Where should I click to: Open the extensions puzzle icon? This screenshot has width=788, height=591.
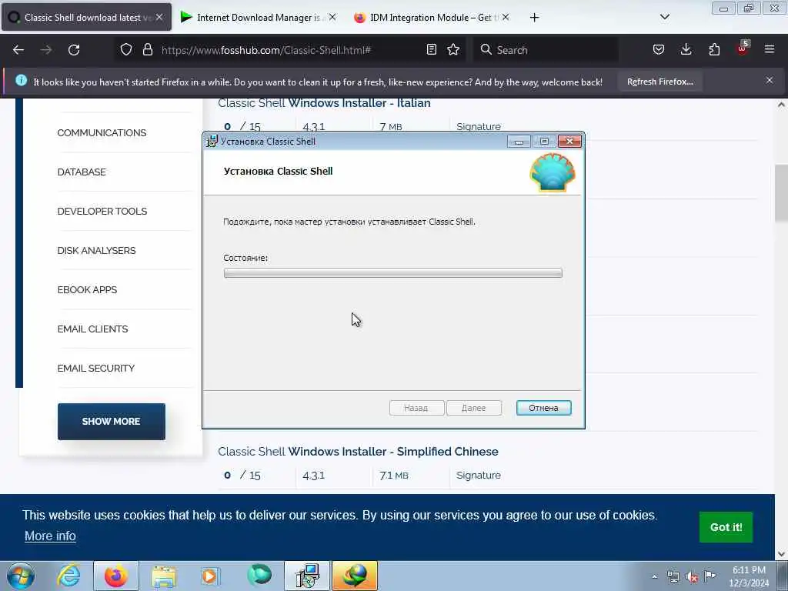point(714,49)
